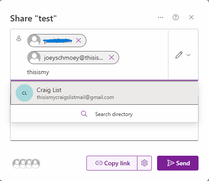Open the more options ellipsis menu
Viewport: 209px width, 181px height.
click(x=161, y=17)
